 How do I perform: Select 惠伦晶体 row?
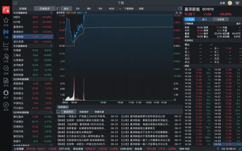[33, 117]
